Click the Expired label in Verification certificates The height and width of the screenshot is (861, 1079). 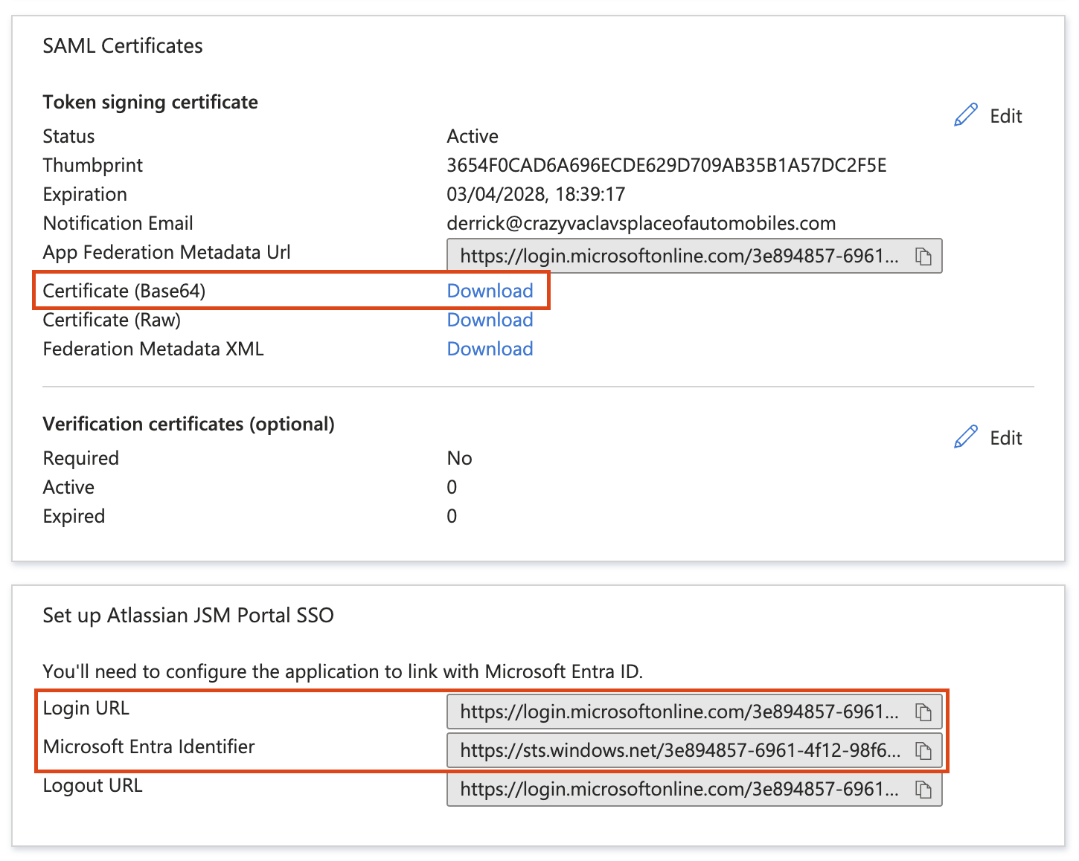point(74,516)
